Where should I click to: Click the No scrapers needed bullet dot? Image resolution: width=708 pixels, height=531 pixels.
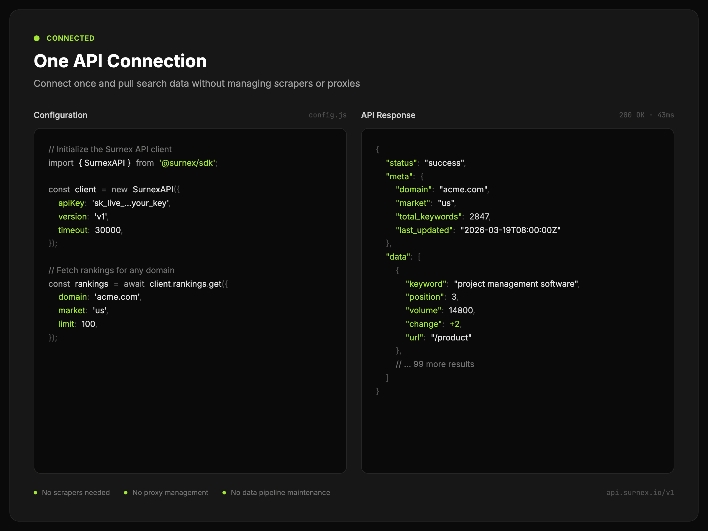35,493
